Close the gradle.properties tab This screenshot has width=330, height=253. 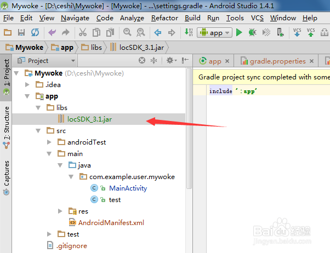pyautogui.click(x=312, y=61)
